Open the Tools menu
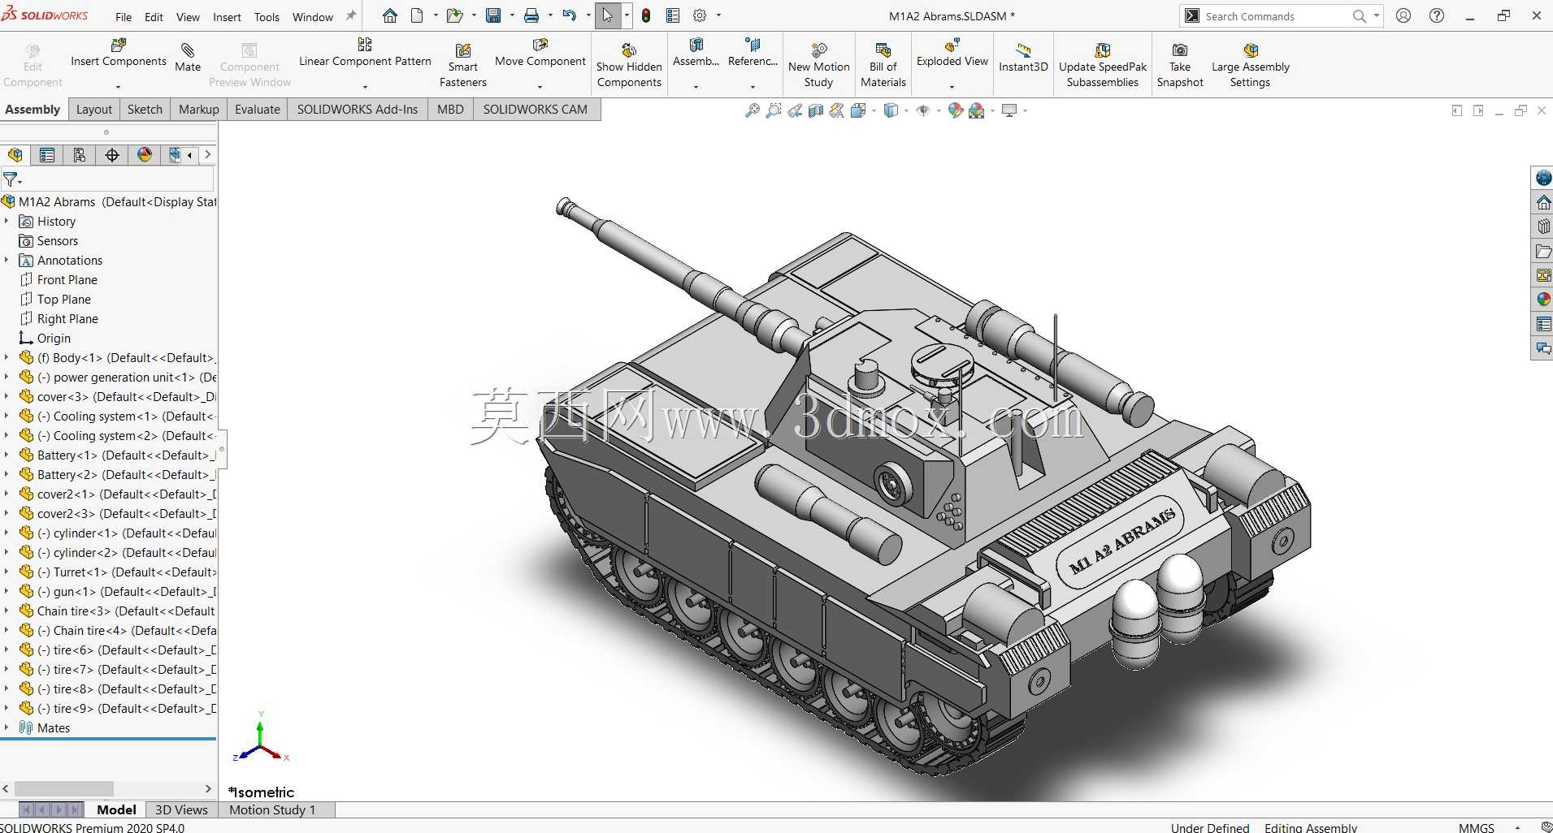Screen dimensions: 1553x833 (x=267, y=16)
